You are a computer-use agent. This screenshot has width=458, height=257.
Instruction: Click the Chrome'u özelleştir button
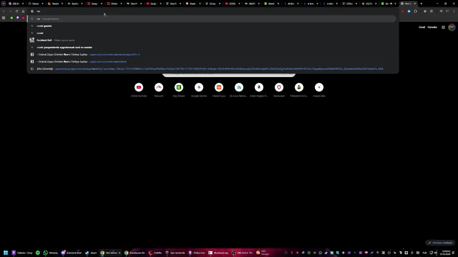[x=440, y=243]
